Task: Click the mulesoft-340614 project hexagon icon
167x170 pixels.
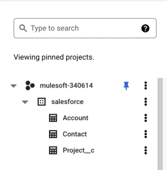Action: click(x=30, y=86)
